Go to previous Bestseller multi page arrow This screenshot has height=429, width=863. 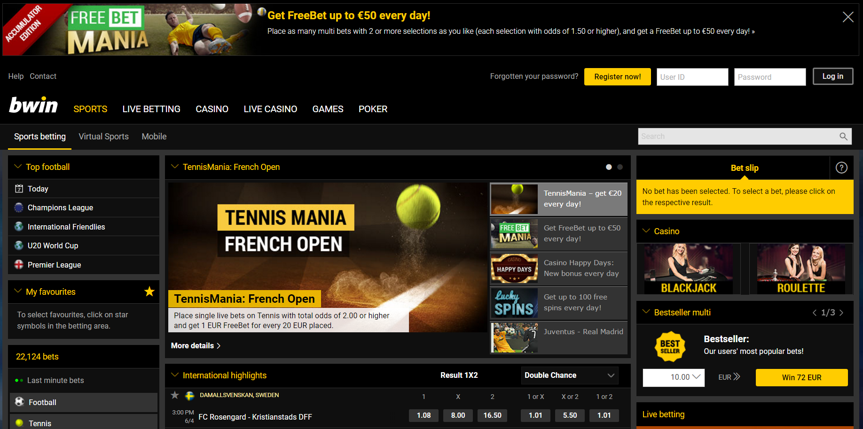[x=815, y=313]
